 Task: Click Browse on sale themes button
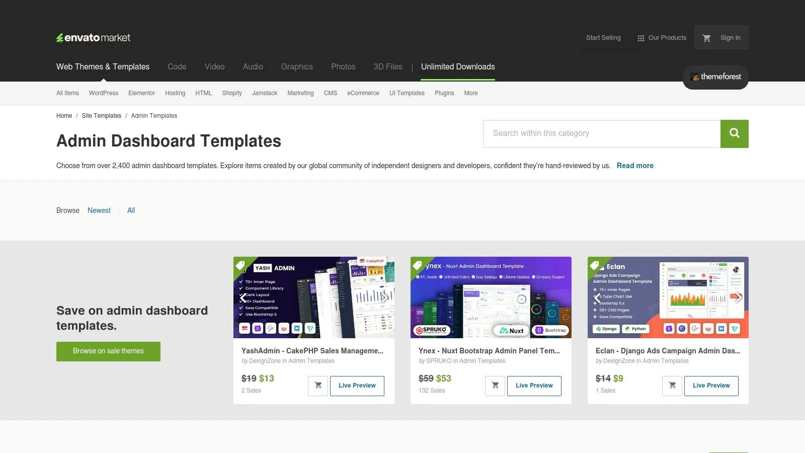[108, 351]
